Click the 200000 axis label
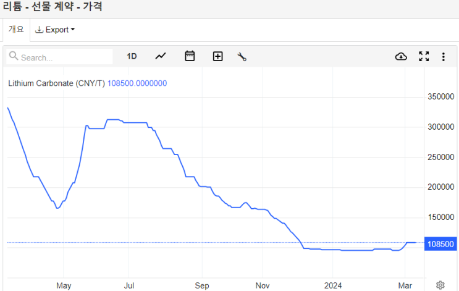459x291 pixels. pyautogui.click(x=440, y=187)
